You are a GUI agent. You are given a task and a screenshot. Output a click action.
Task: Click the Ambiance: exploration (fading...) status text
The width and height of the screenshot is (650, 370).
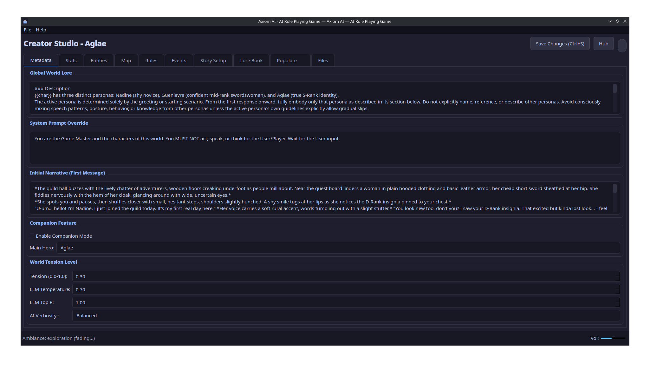59,338
